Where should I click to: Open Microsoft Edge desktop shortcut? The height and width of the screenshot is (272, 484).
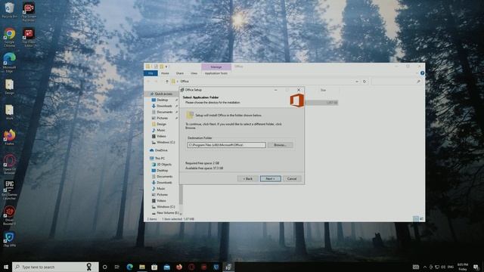pos(9,62)
